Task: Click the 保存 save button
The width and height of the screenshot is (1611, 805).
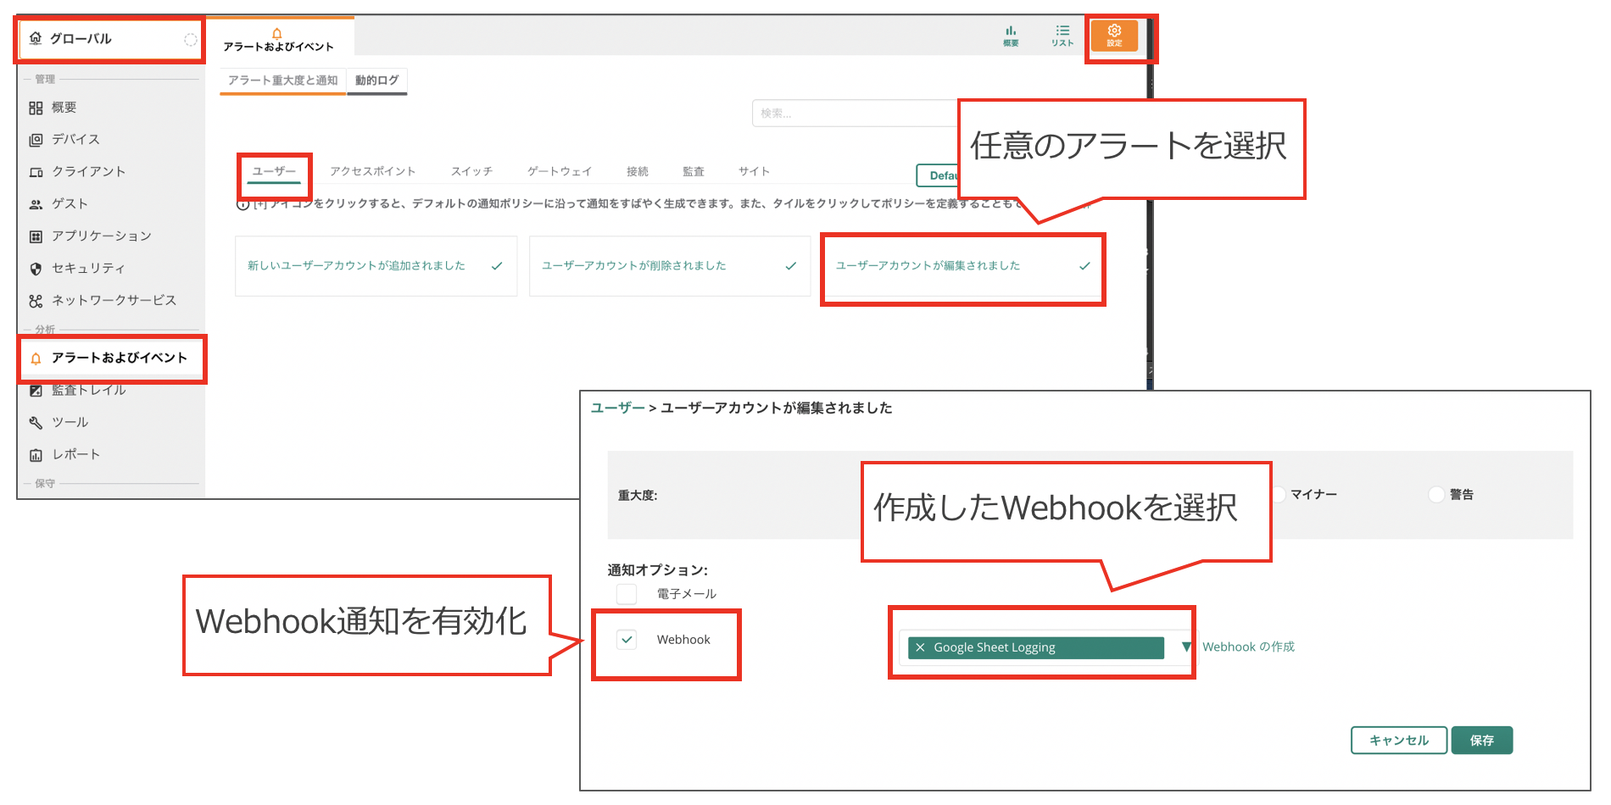Action: point(1482,741)
